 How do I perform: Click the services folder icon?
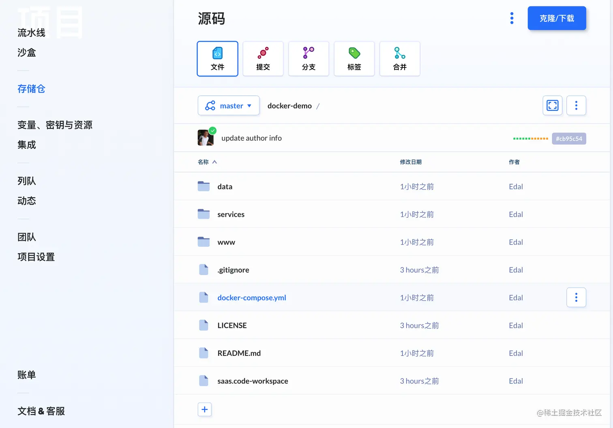(204, 214)
